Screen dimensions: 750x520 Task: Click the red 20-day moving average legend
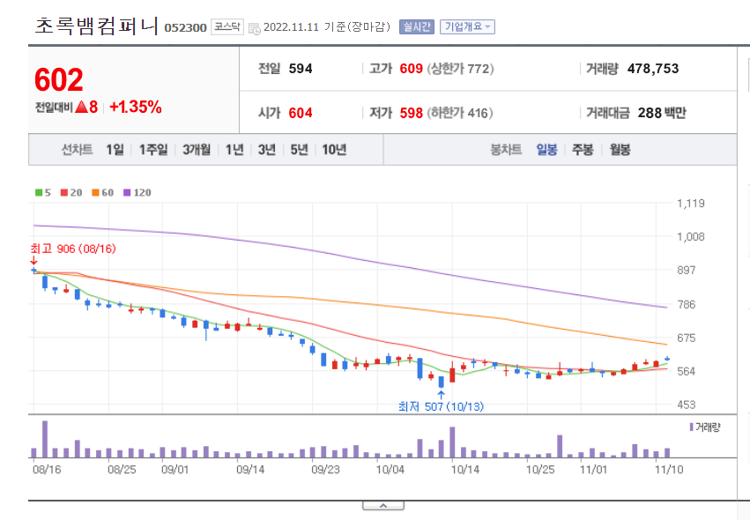pyautogui.click(x=71, y=192)
